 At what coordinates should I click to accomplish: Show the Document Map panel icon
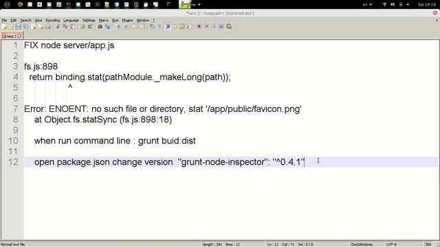coord(182,27)
